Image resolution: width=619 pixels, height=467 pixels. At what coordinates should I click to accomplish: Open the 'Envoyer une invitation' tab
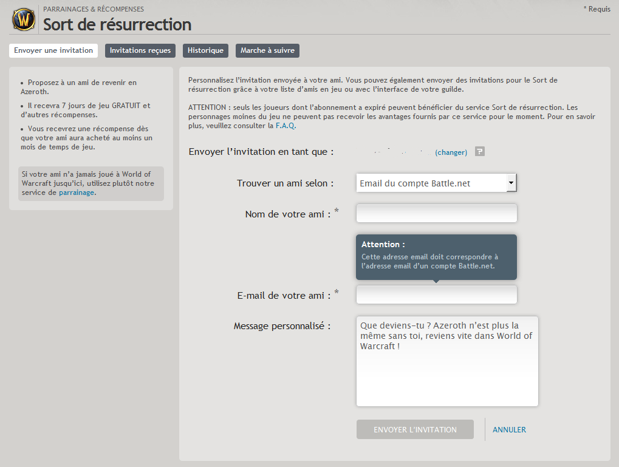(x=53, y=50)
